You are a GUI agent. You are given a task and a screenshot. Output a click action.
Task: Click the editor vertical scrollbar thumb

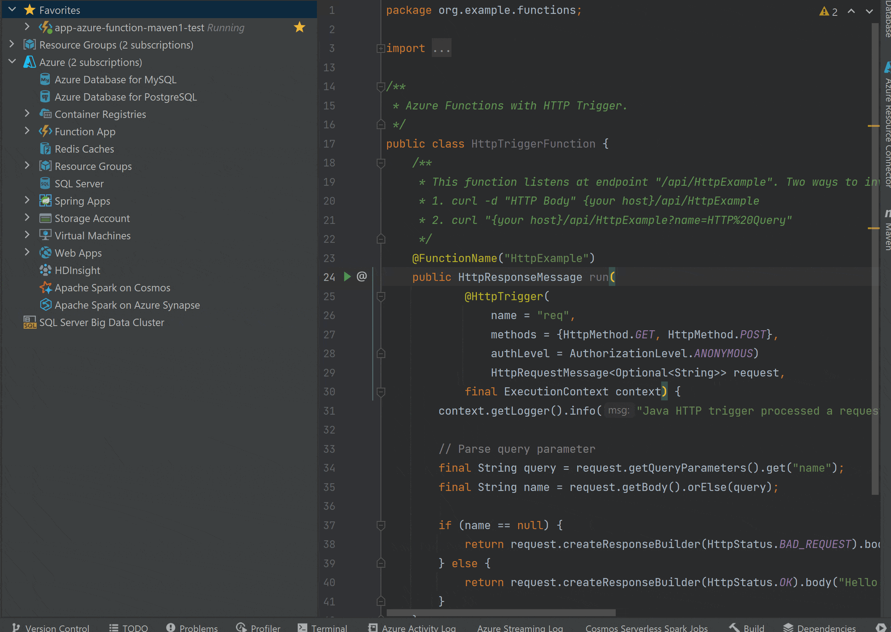tap(875, 259)
